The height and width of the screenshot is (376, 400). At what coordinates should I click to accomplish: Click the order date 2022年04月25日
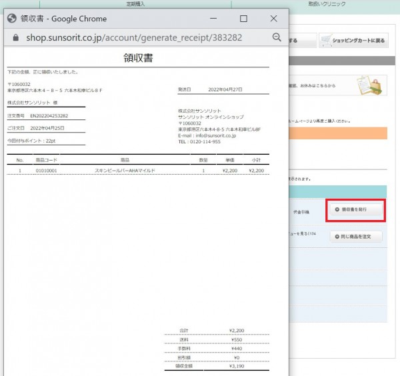[47, 128]
